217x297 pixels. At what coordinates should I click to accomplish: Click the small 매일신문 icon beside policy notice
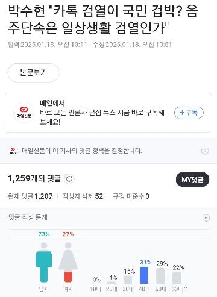point(13,151)
